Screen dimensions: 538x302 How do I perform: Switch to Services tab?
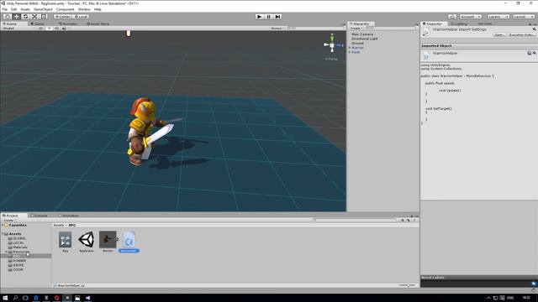485,23
